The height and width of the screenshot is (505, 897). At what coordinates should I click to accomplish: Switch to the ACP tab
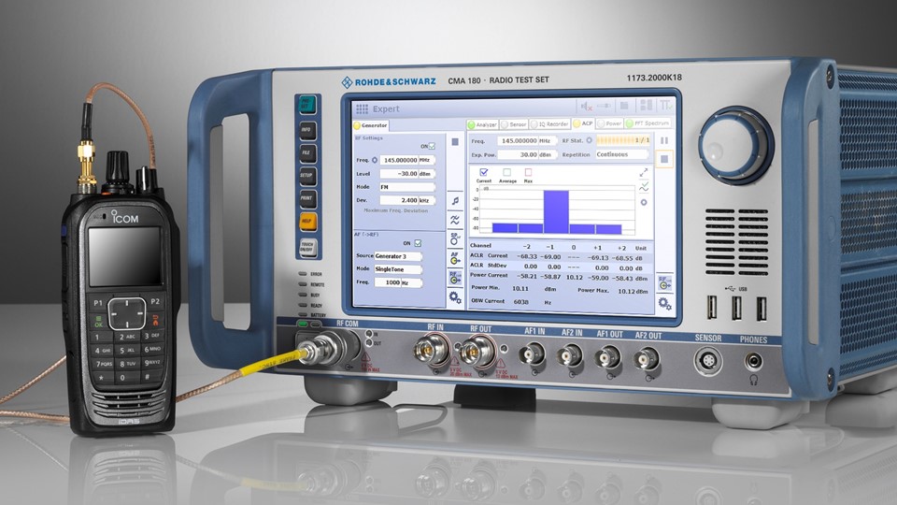pos(583,123)
